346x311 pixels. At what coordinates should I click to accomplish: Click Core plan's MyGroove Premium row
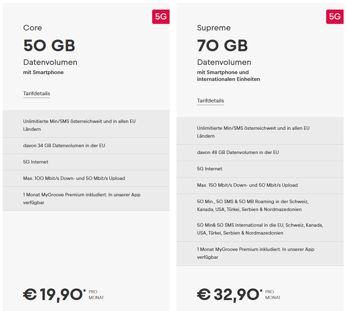coord(82,199)
